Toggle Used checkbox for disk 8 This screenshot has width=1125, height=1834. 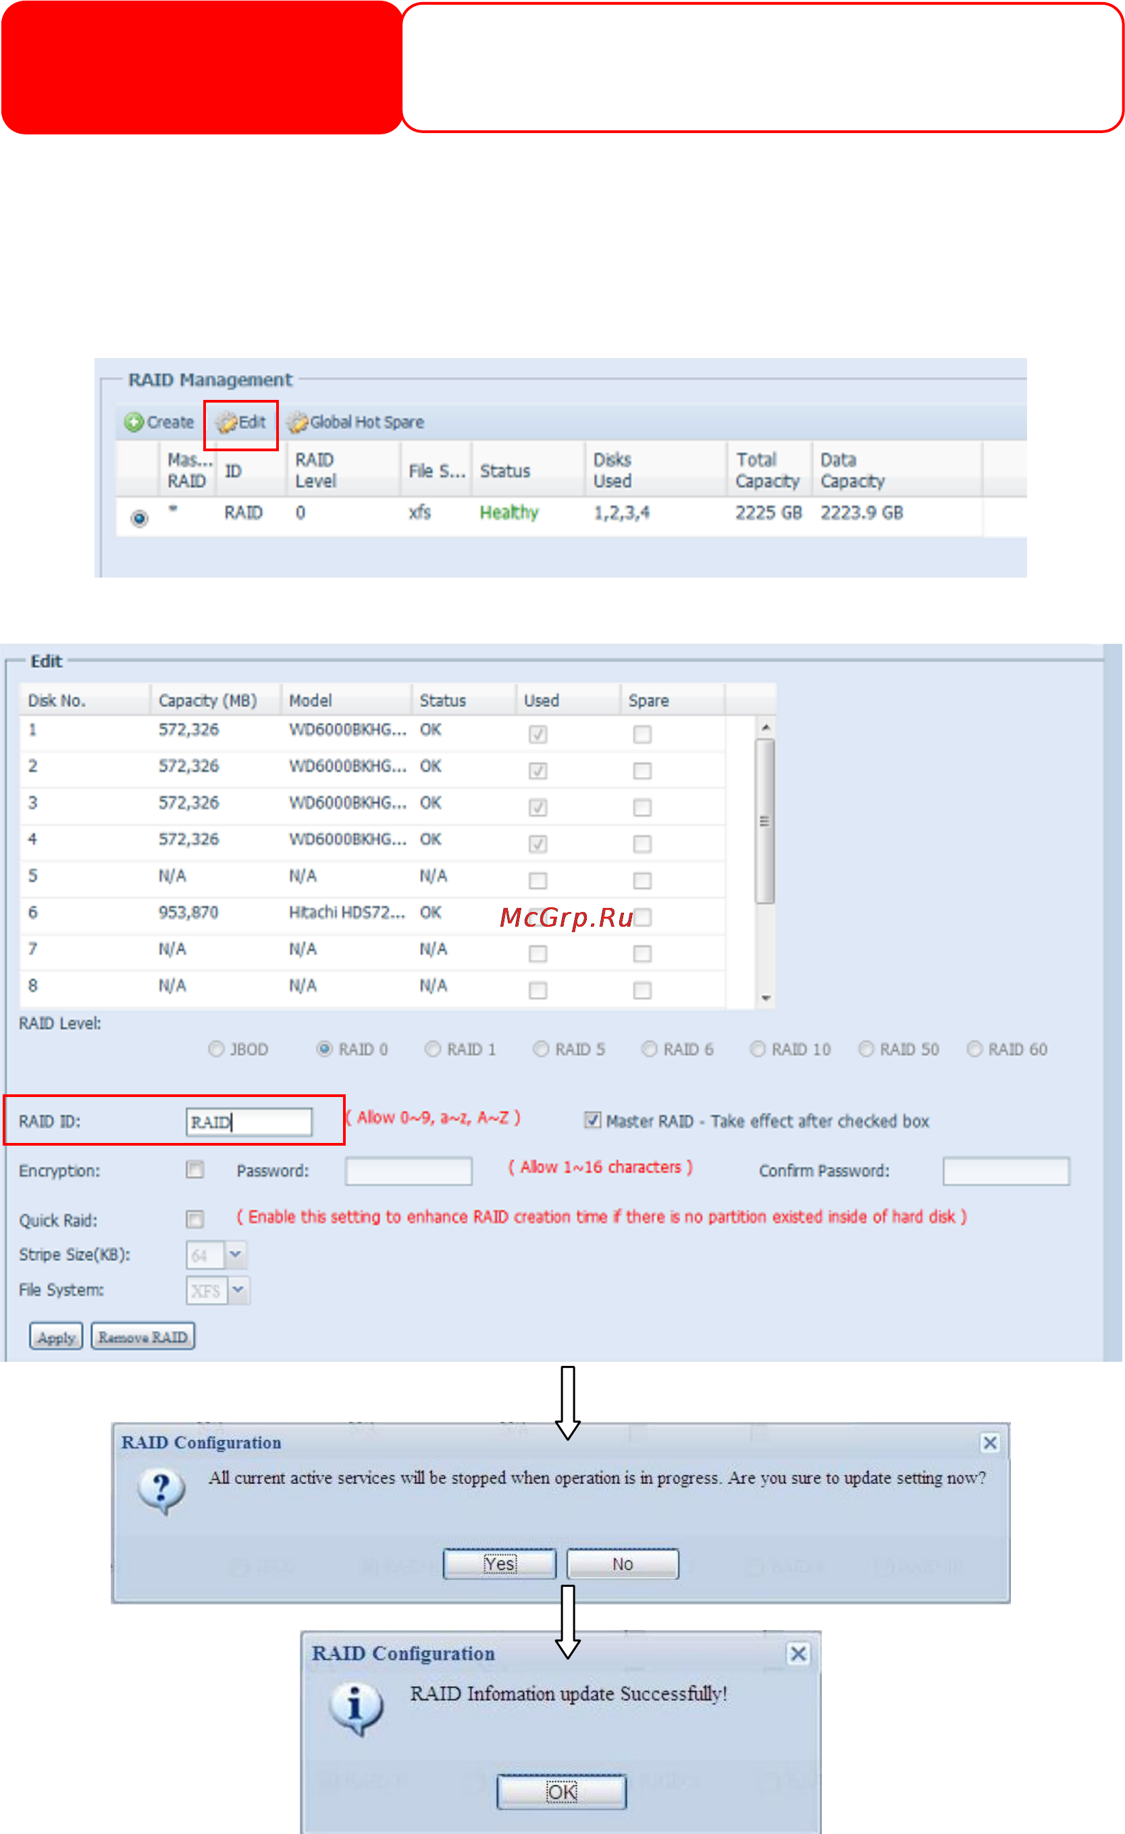click(538, 990)
